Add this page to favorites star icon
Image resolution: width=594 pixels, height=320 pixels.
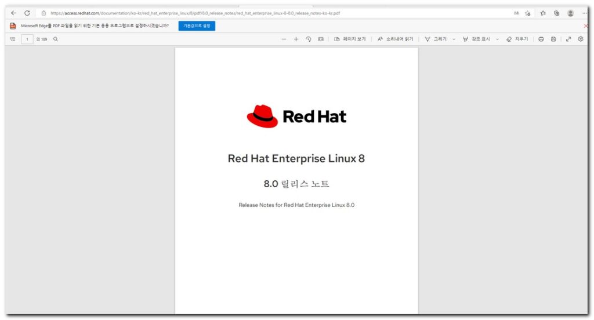tap(528, 13)
